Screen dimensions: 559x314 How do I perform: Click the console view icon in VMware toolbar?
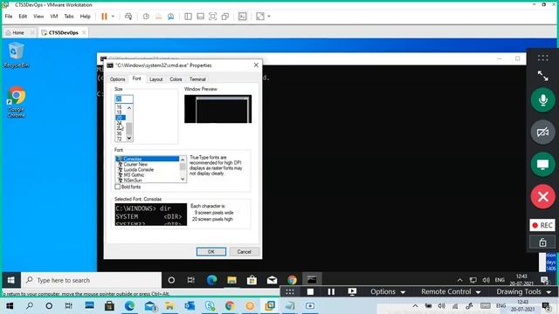click(x=243, y=17)
